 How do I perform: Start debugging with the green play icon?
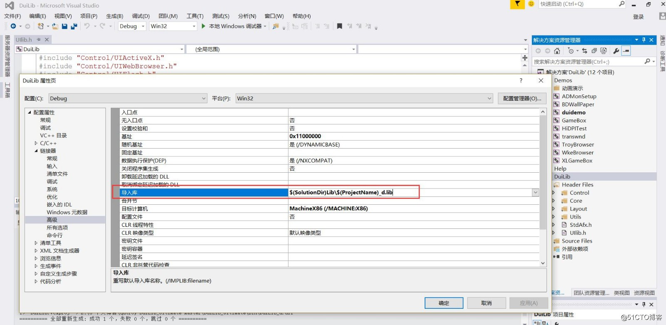click(x=204, y=26)
